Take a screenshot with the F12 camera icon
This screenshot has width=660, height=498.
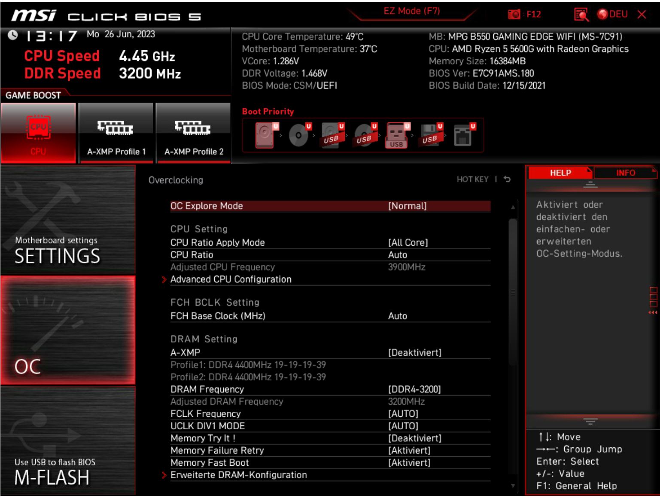click(514, 15)
